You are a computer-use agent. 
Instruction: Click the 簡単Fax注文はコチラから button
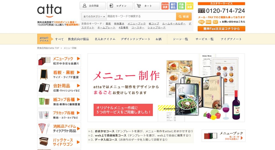pos(221,29)
